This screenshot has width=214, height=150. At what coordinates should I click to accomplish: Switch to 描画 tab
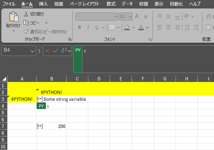point(59,4)
